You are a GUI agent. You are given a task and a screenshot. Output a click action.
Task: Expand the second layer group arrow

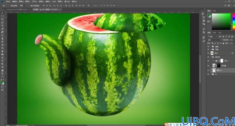click(211, 50)
